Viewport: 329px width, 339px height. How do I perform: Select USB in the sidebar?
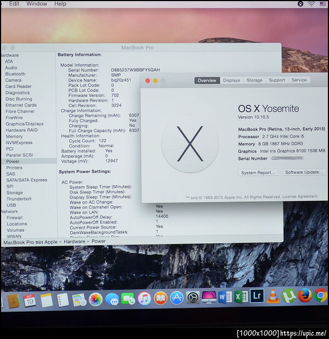[11, 205]
